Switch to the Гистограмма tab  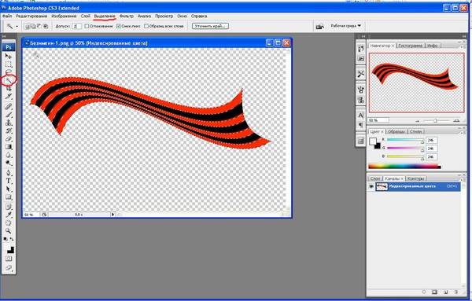coord(410,46)
